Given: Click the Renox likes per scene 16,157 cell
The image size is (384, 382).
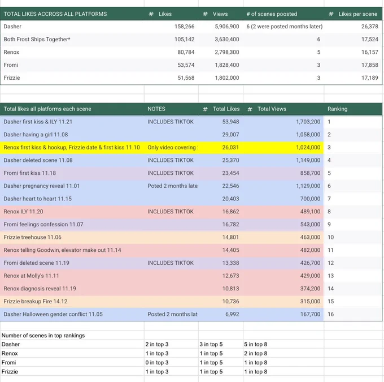Looking at the screenshot, I should (352, 52).
